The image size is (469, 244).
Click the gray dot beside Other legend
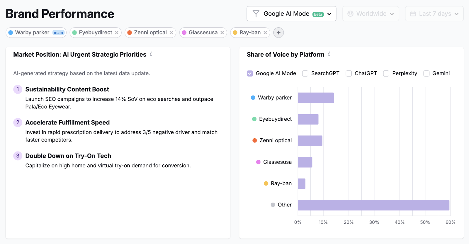coord(273,205)
